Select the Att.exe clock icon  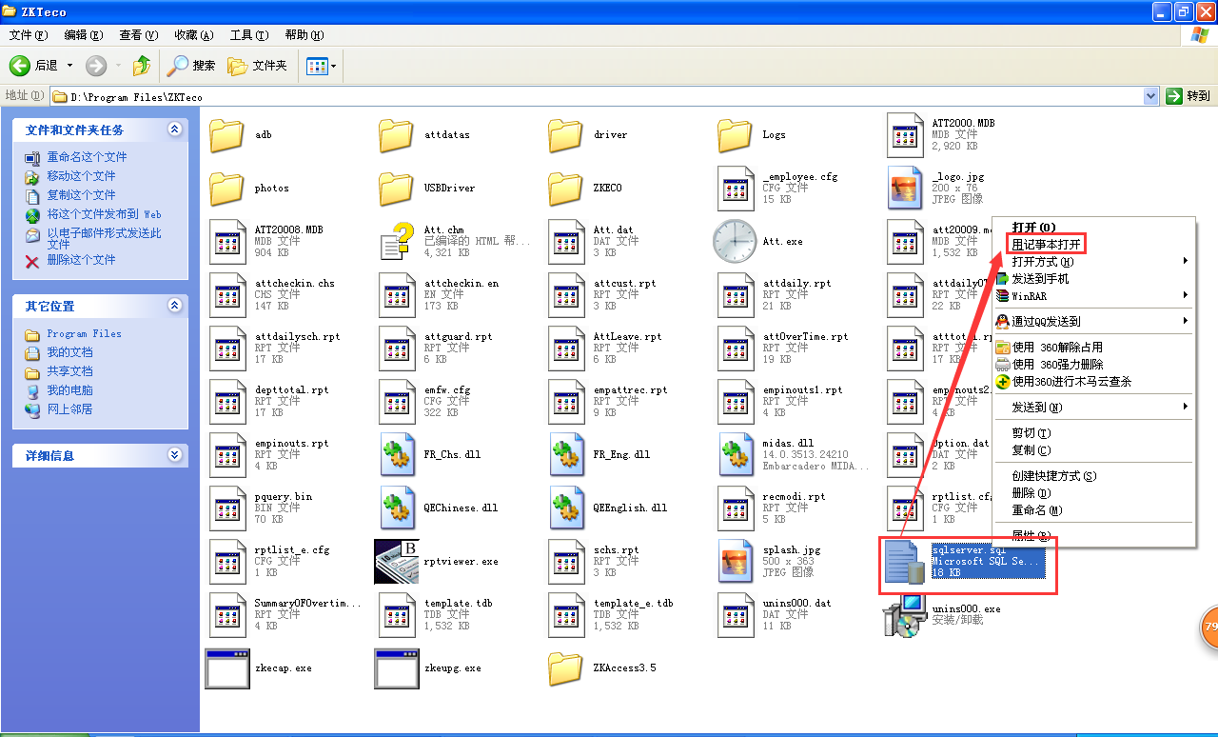[x=734, y=242]
